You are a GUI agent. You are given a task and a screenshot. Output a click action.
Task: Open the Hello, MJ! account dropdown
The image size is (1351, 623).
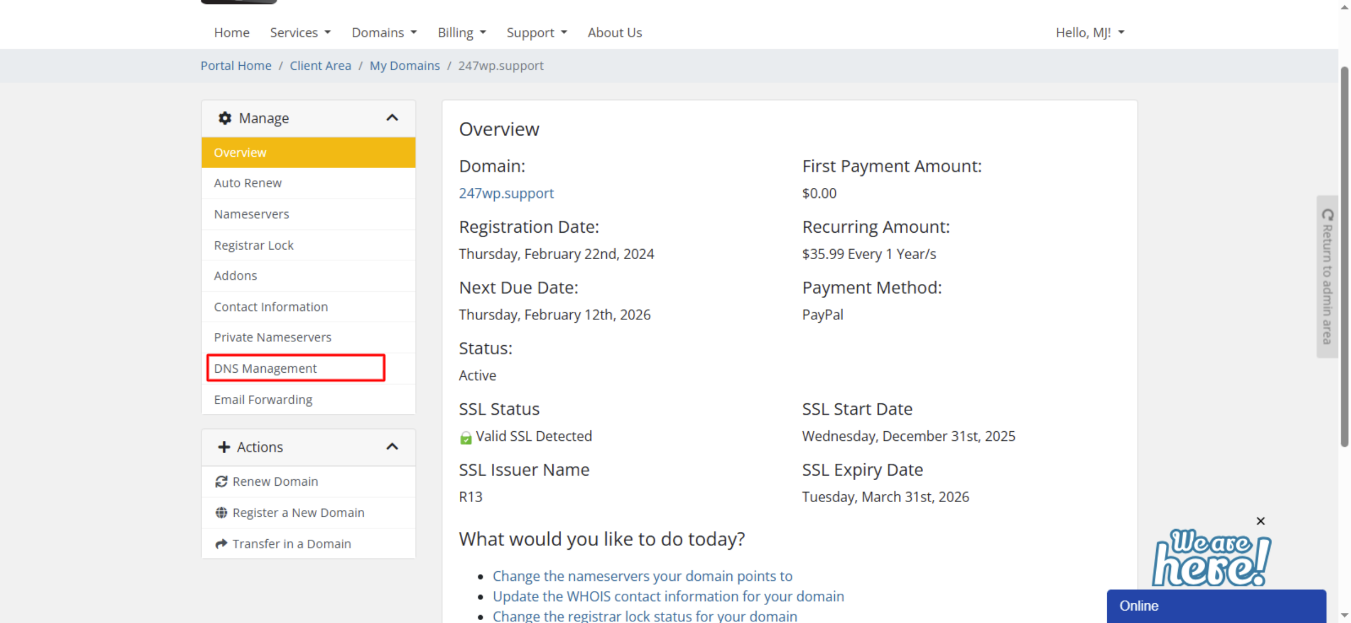1089,32
